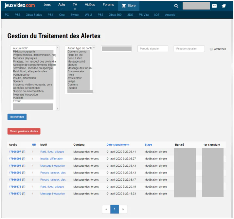Expand the Jeux menu

coord(47,5)
